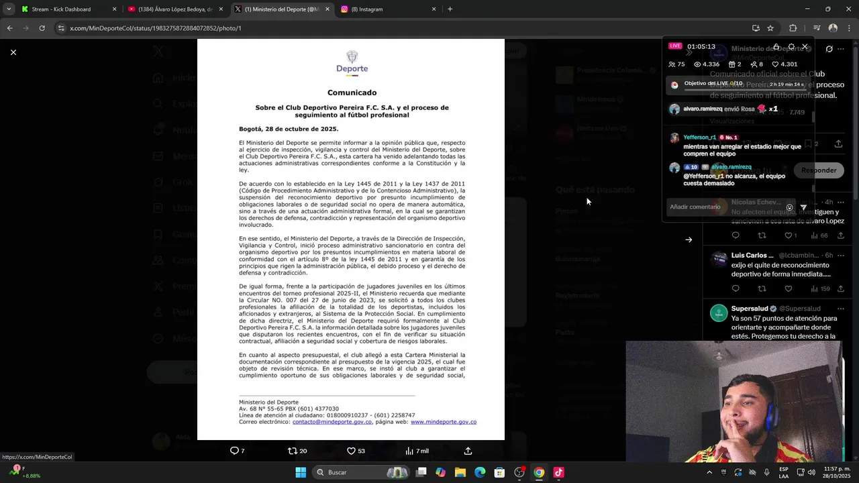The image size is (859, 483).
Task: Reload the page
Action: [42, 28]
